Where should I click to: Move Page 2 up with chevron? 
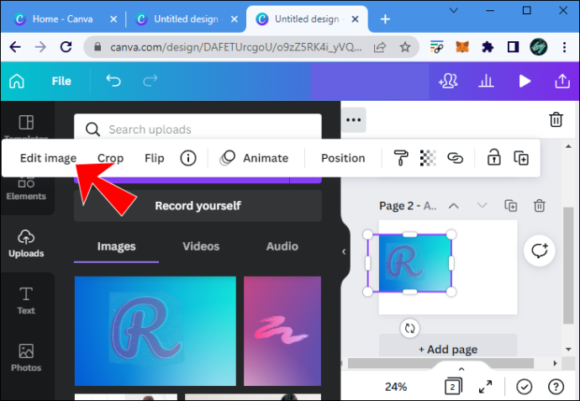point(454,206)
